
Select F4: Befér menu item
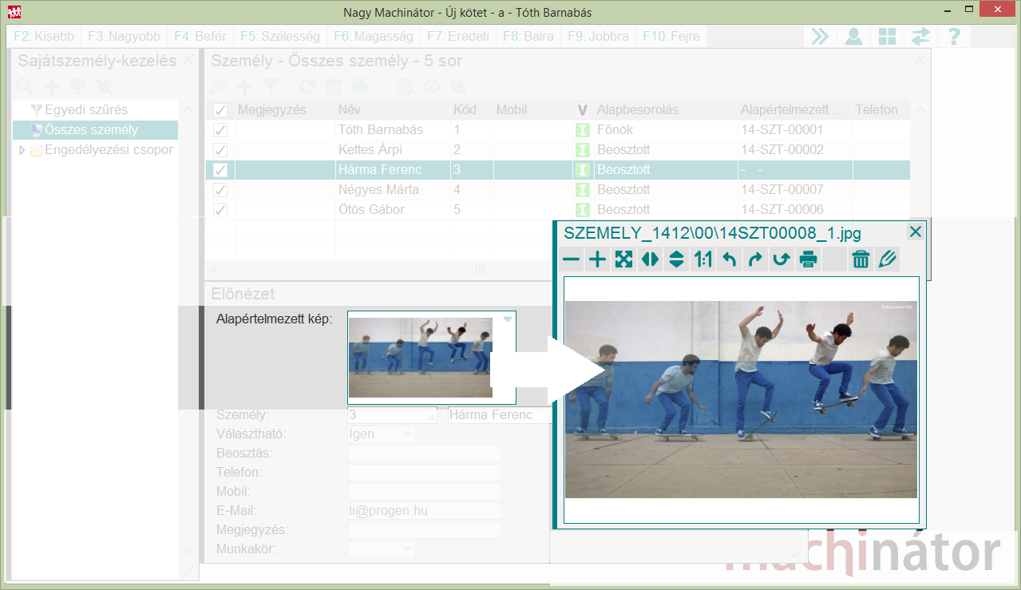(x=200, y=36)
